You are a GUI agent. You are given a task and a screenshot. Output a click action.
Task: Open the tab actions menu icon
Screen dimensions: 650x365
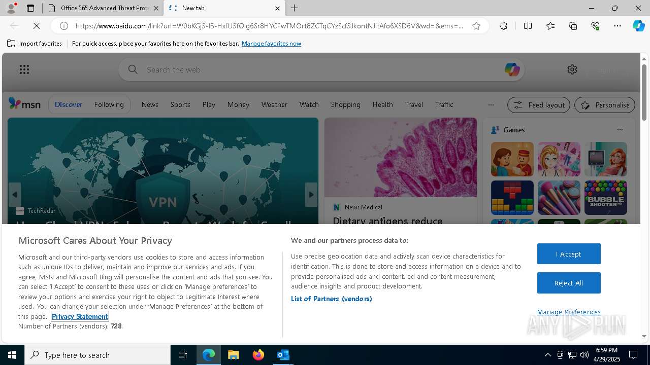30,8
